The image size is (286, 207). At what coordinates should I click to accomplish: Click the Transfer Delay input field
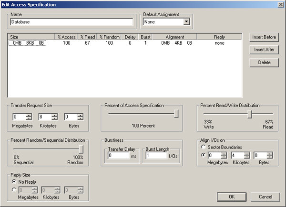pos(117,156)
